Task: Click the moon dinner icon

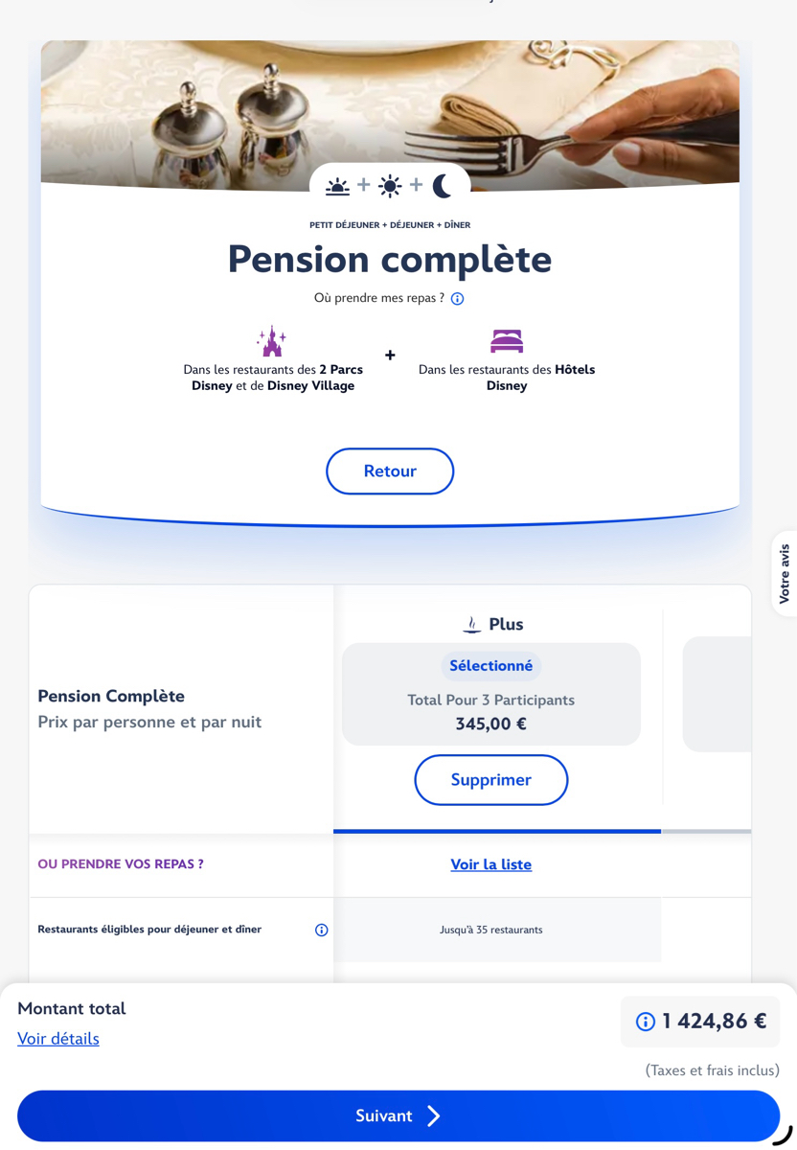Action: [442, 186]
